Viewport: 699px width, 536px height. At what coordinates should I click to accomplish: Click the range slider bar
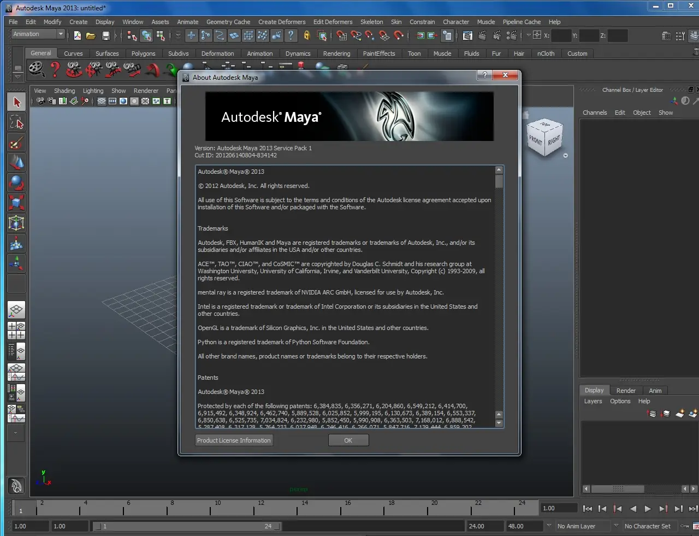click(187, 526)
